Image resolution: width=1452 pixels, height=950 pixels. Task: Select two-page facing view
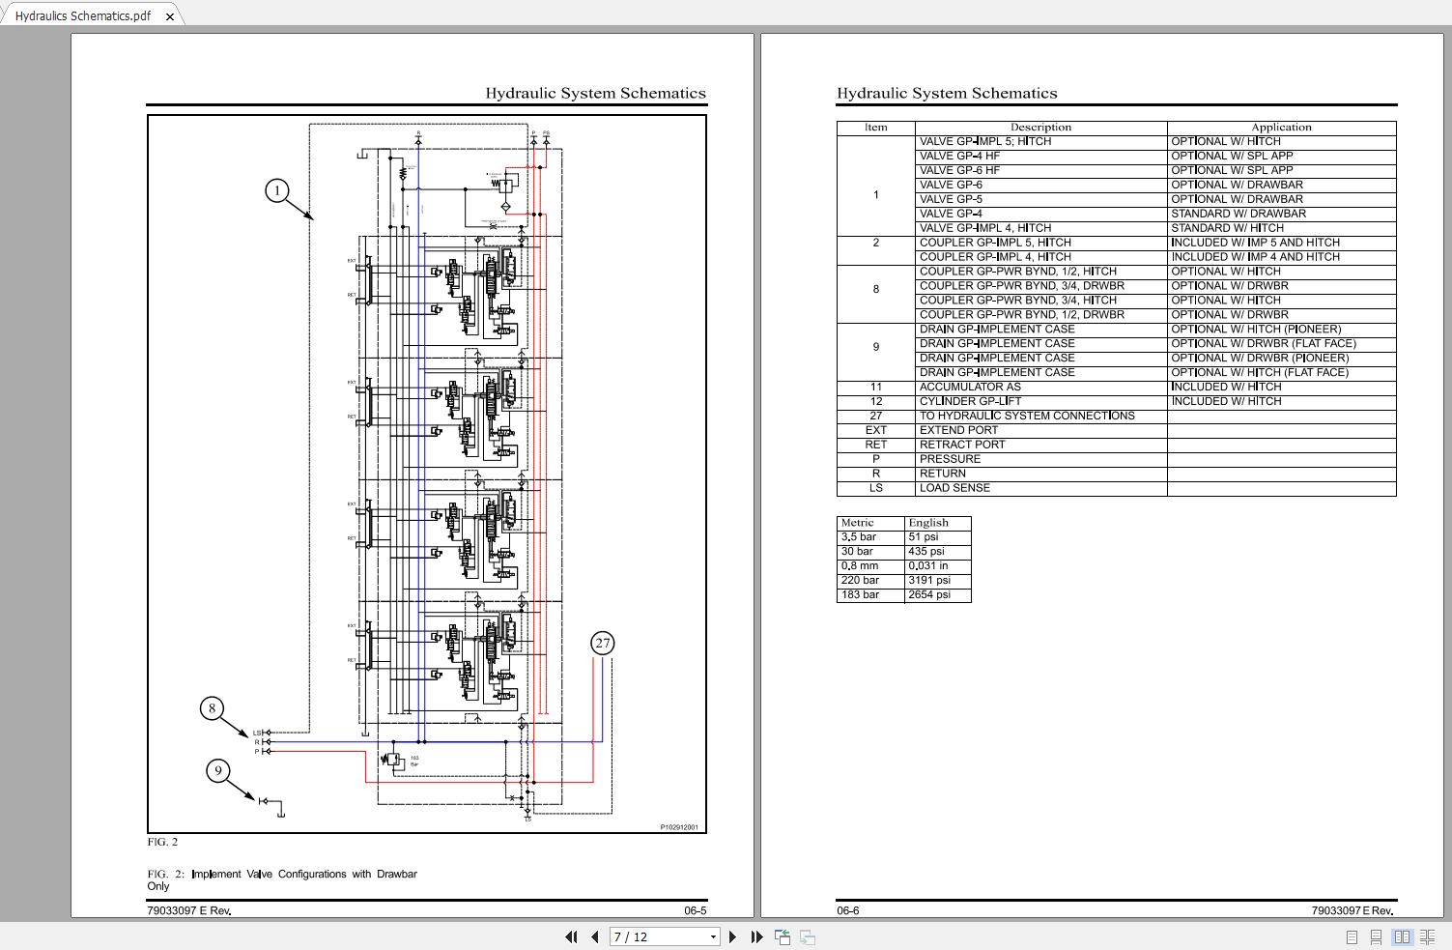click(x=1402, y=936)
